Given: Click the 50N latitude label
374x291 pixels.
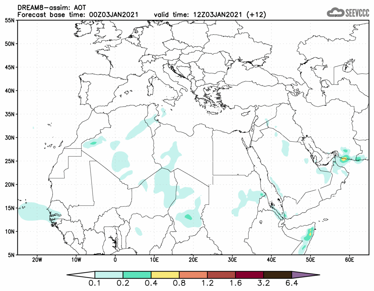Looking at the screenshot, I should 10,44.
